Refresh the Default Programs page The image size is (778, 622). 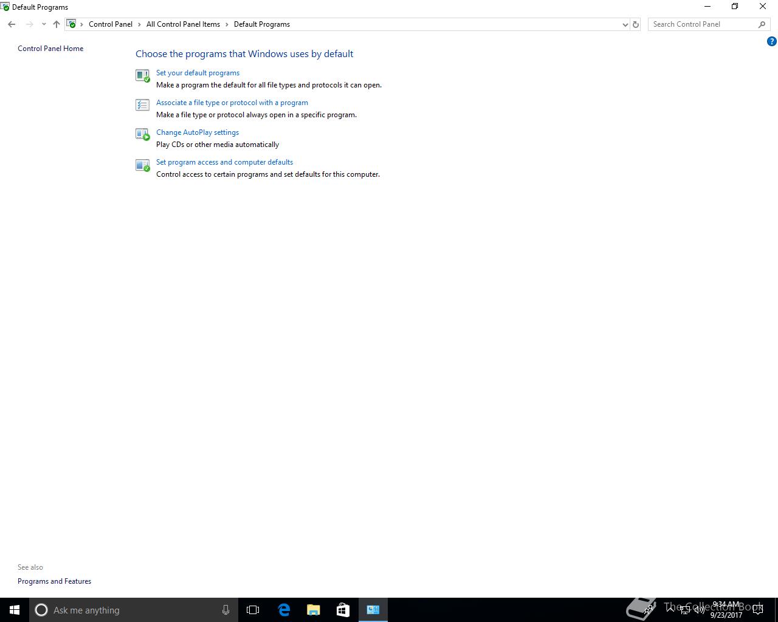click(636, 24)
